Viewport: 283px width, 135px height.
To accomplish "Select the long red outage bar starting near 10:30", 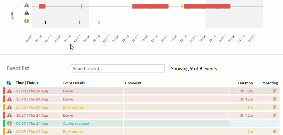I will (x=150, y=6).
